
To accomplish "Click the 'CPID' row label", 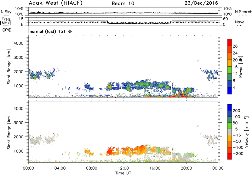I will point(7,30).
